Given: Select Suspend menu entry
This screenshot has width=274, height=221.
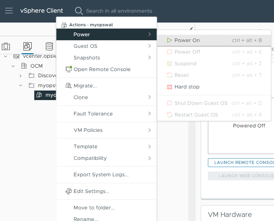Looking at the screenshot, I should (x=214, y=64).
